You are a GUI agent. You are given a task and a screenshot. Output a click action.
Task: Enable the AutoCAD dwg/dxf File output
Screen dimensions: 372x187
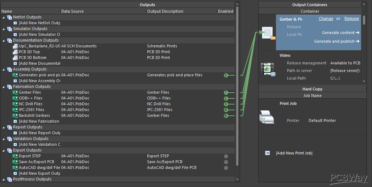coord(226,168)
